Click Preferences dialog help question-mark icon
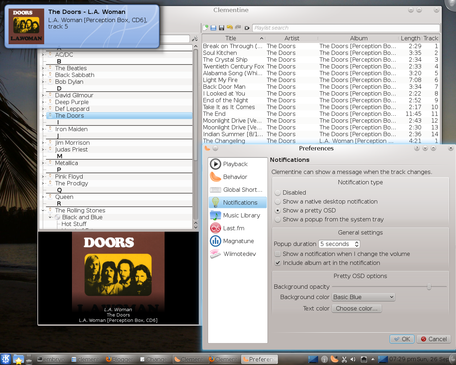Screen dimensions: 456x365 tap(417, 148)
